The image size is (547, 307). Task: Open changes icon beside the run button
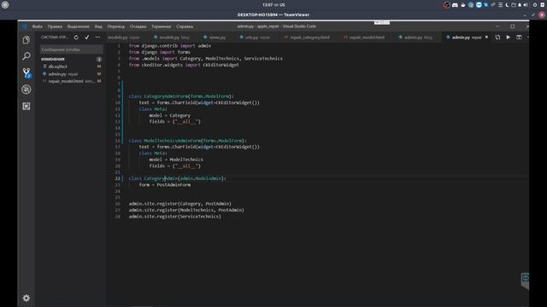click(497, 38)
